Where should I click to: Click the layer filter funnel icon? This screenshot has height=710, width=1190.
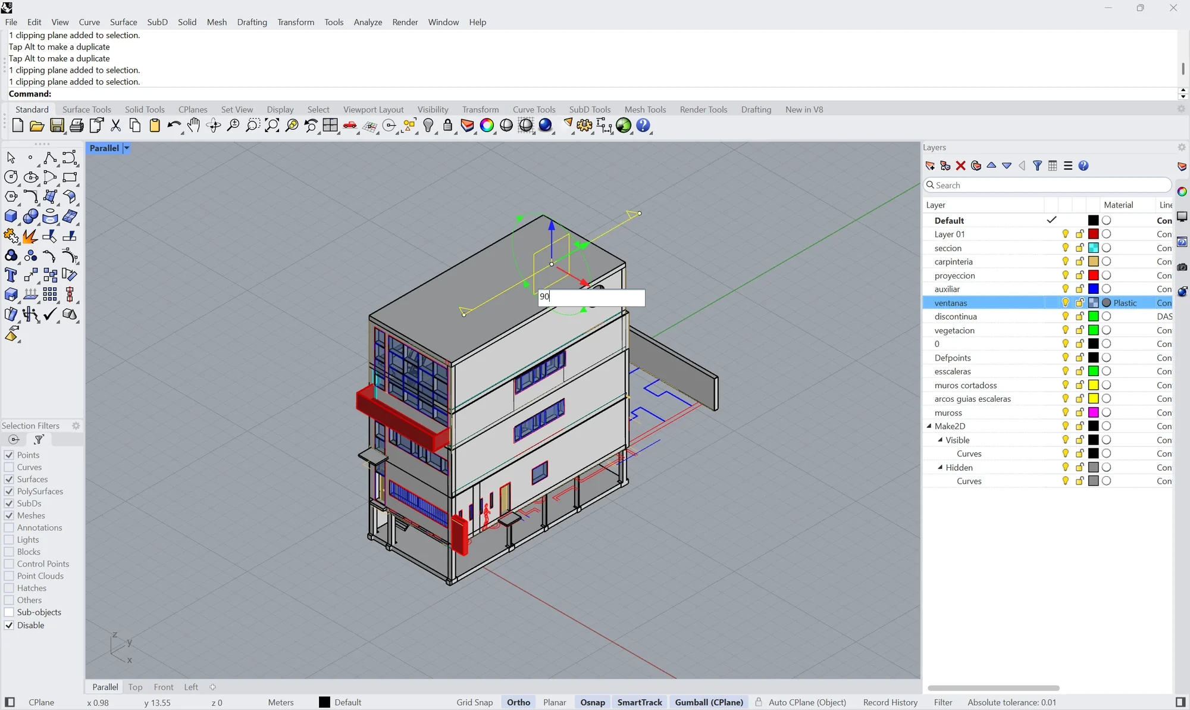[x=1037, y=166]
